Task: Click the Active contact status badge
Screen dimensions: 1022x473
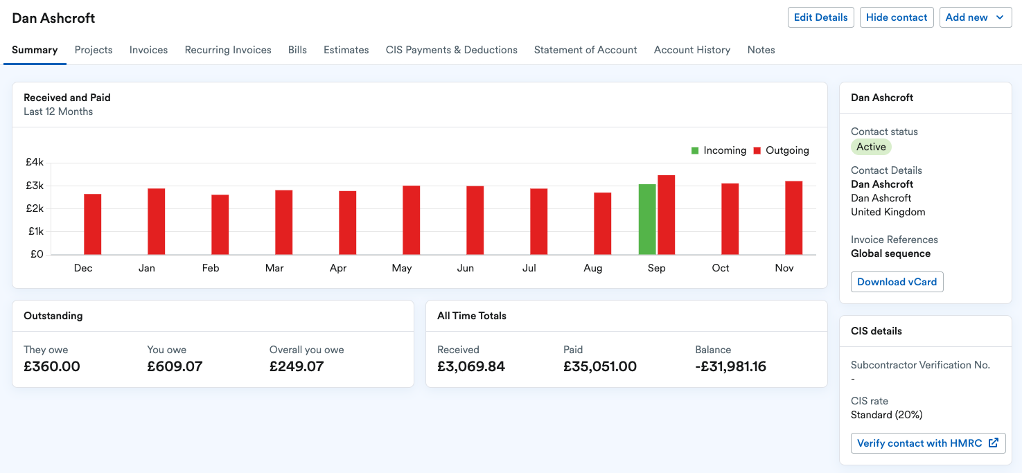Action: (871, 147)
